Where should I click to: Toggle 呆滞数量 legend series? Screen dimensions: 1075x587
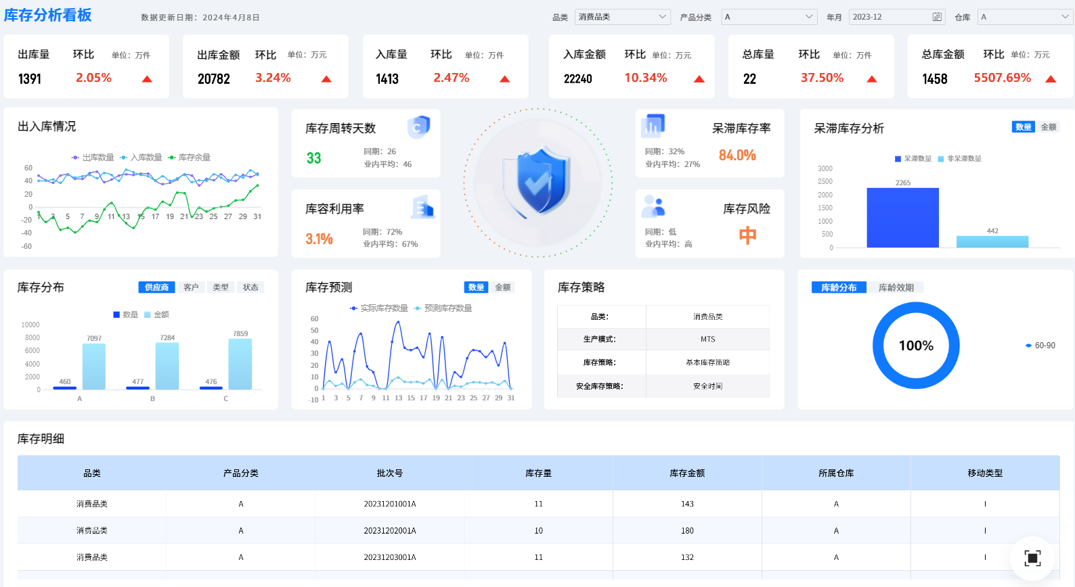pos(913,159)
